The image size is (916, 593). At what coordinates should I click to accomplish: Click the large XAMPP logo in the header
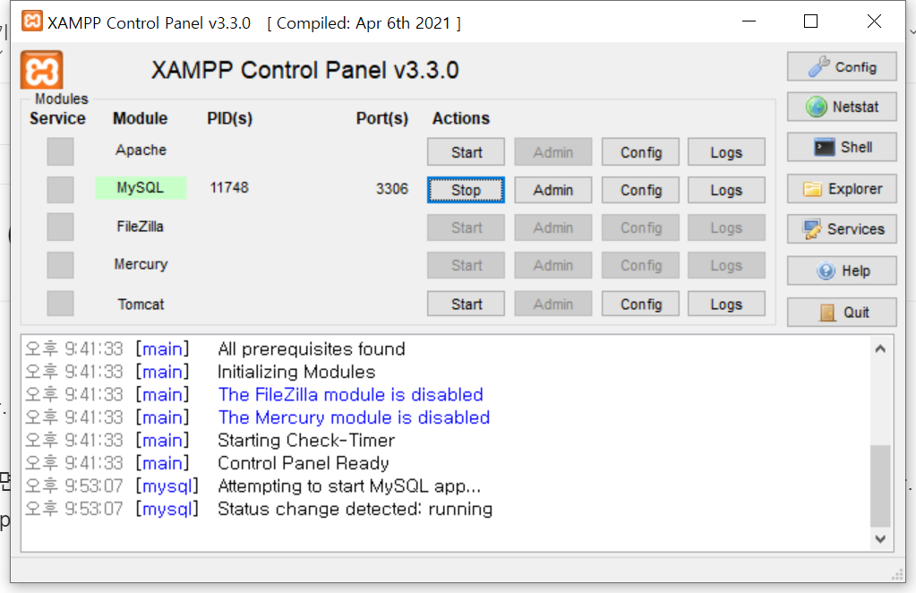pyautogui.click(x=41, y=71)
